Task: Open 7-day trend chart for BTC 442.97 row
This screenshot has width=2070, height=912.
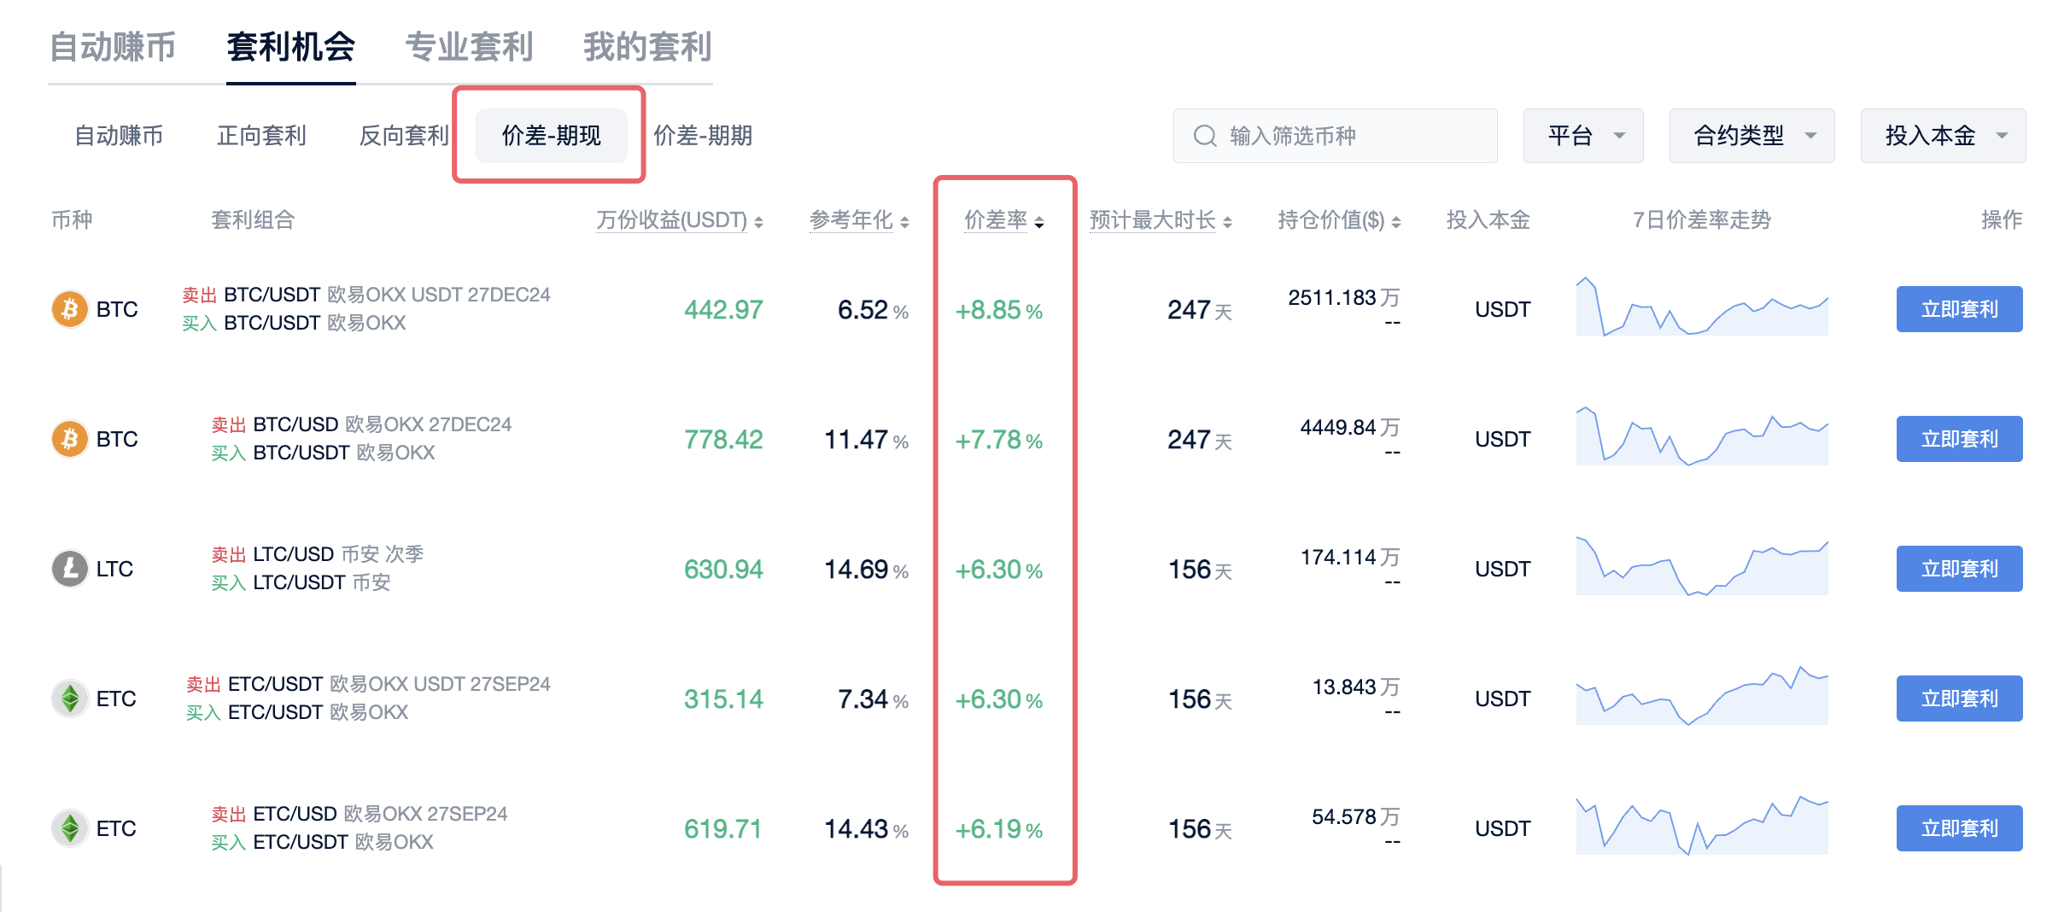Action: (1702, 307)
